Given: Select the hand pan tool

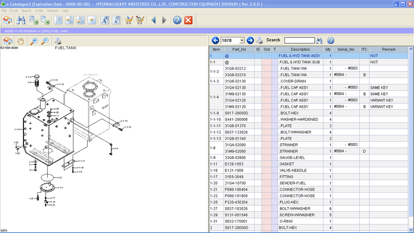Looking at the screenshot, I should point(21,41).
